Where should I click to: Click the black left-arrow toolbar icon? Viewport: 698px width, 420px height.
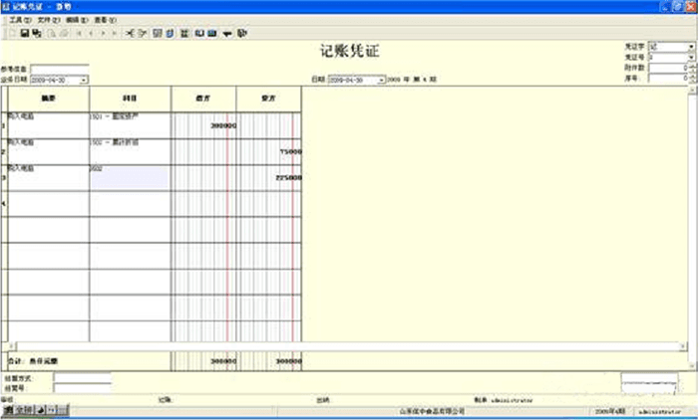point(228,33)
